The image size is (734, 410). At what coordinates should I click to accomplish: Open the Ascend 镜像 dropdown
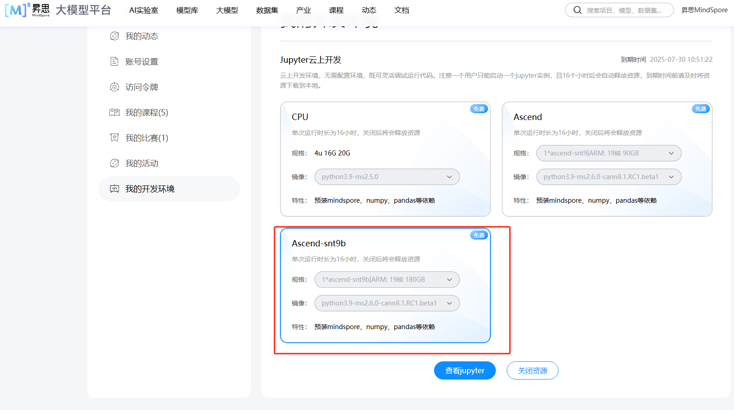609,177
